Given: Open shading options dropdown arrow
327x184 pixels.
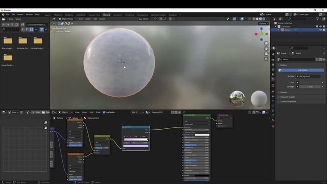Looking at the screenshot, I should click(x=267, y=19).
